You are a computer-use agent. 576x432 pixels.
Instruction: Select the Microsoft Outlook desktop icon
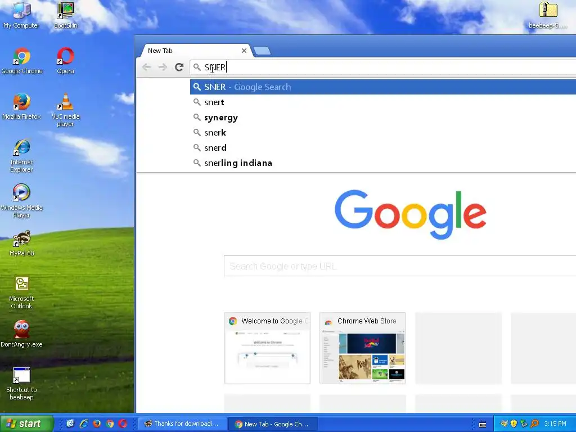pyautogui.click(x=22, y=292)
